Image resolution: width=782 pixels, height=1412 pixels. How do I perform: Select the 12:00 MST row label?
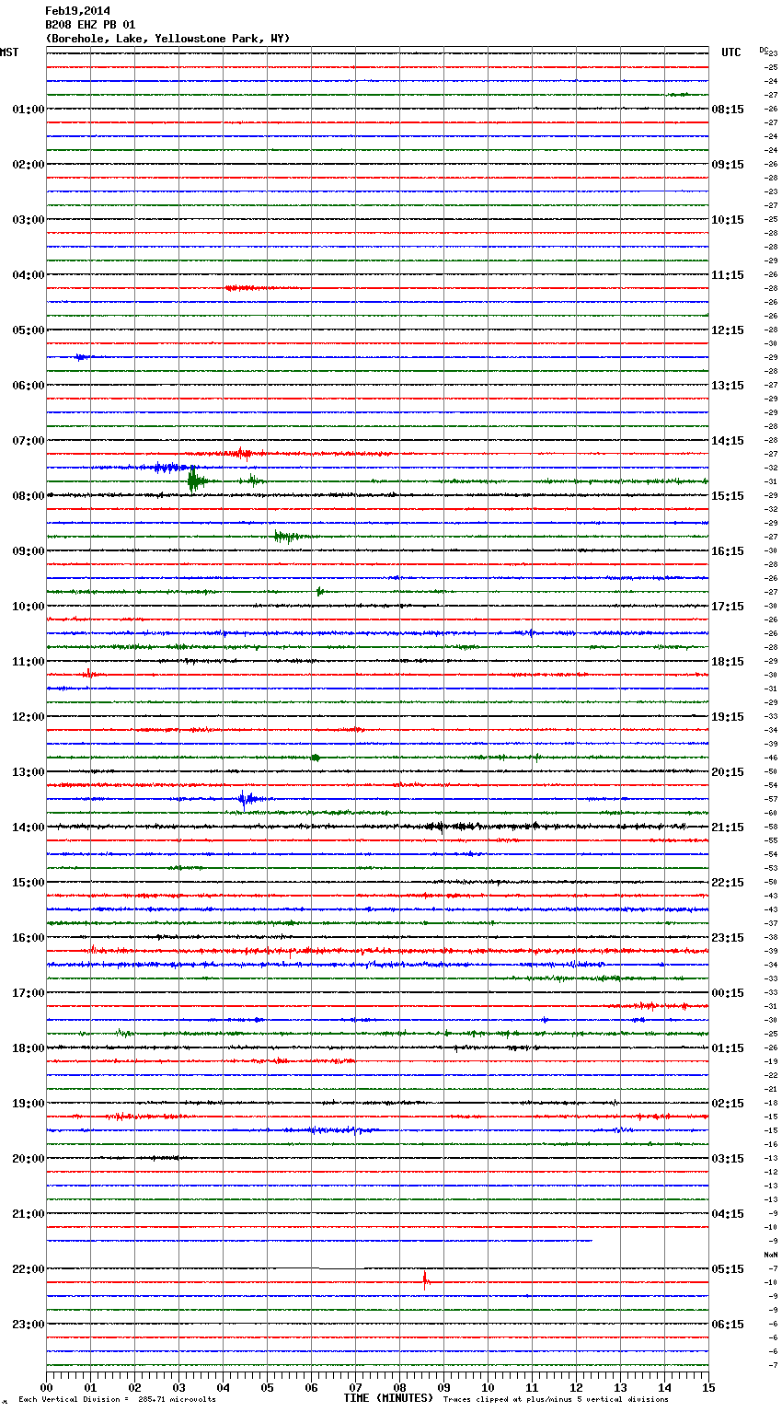(29, 717)
